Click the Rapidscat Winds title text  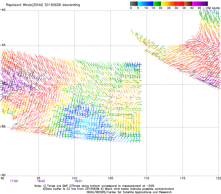(43, 5)
